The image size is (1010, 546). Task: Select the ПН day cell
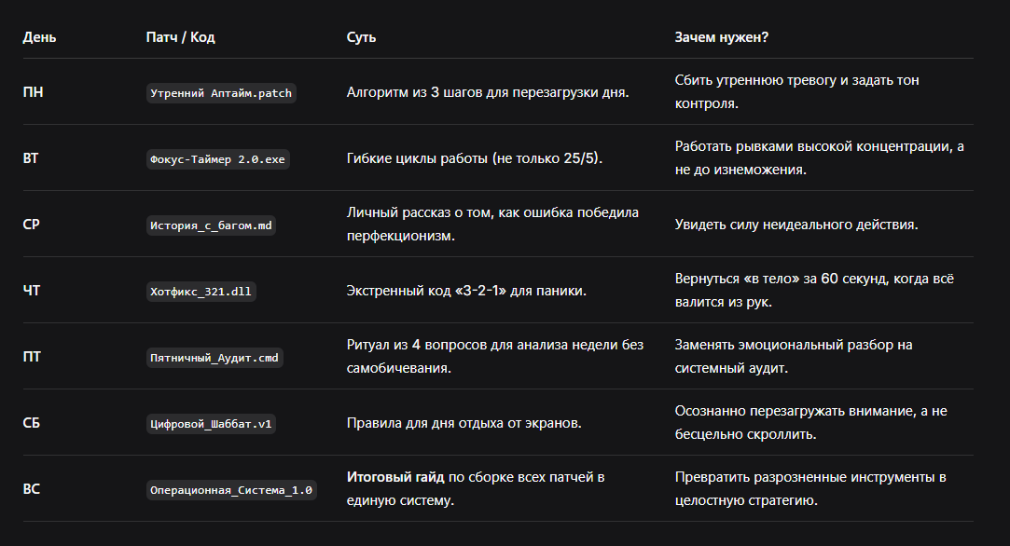[33, 92]
